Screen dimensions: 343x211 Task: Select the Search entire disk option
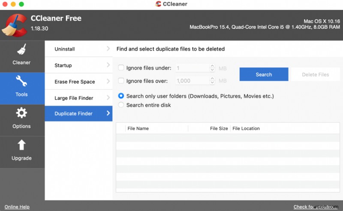pos(121,105)
